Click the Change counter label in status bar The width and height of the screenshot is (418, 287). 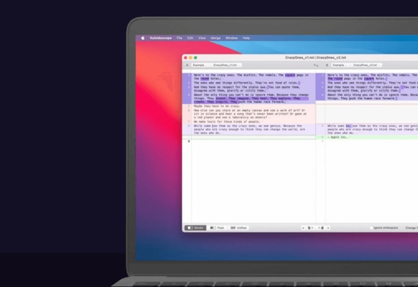412,228
